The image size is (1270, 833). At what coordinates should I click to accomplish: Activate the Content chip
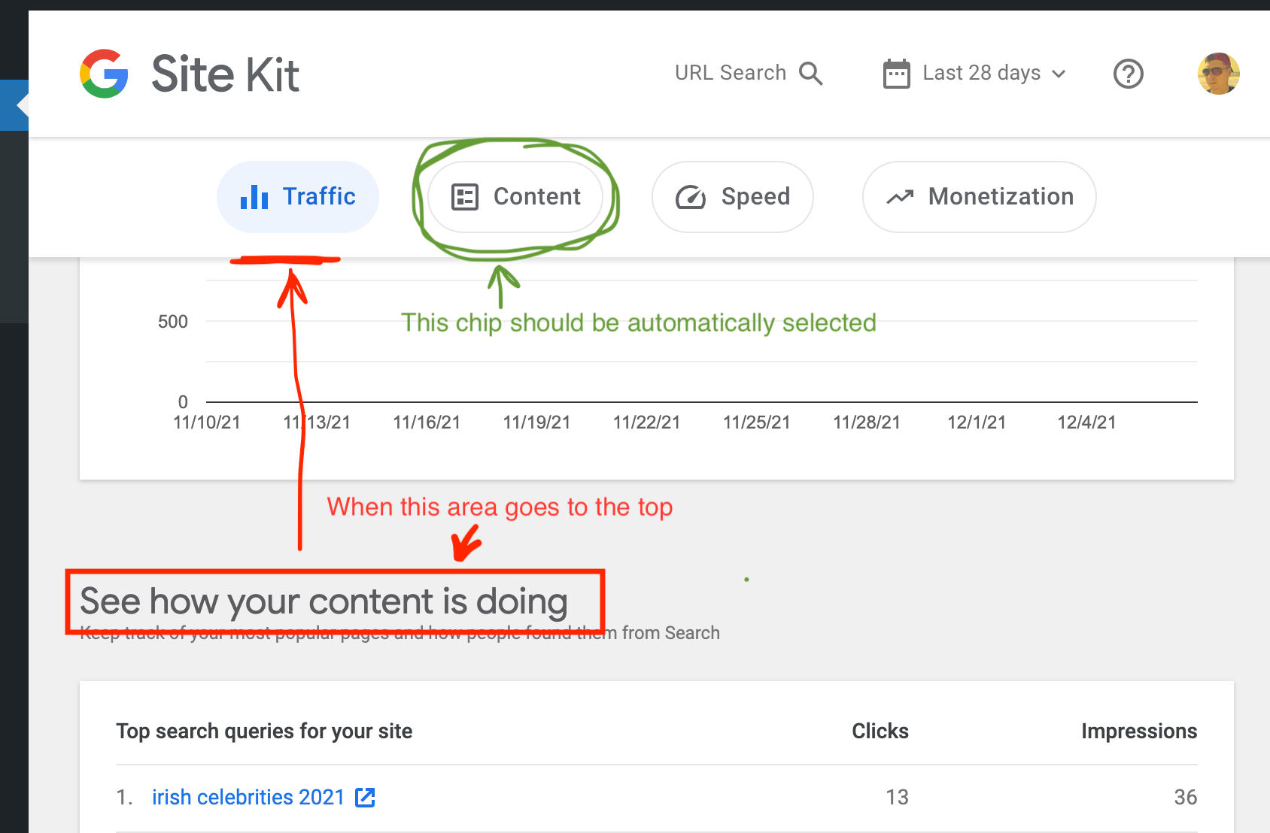tap(515, 196)
